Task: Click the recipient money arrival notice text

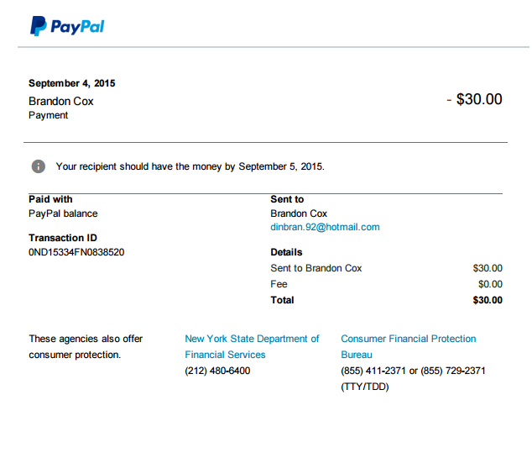Action: (x=190, y=166)
